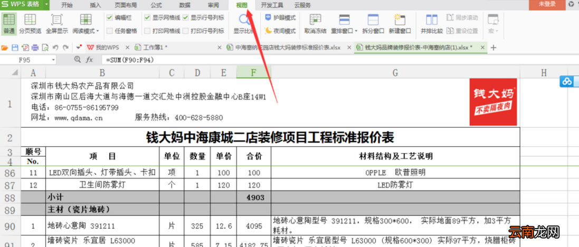
Task: Enter 全屏显示 full screen mode
Action: tap(57, 24)
